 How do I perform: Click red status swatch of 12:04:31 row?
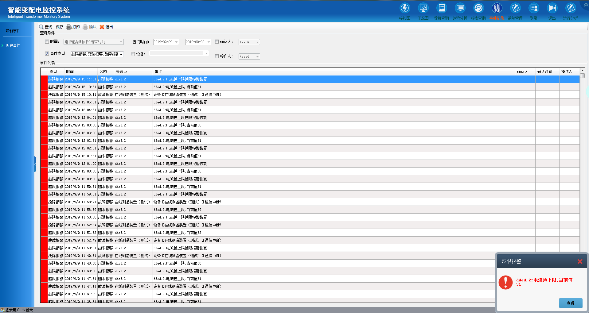[x=44, y=110]
